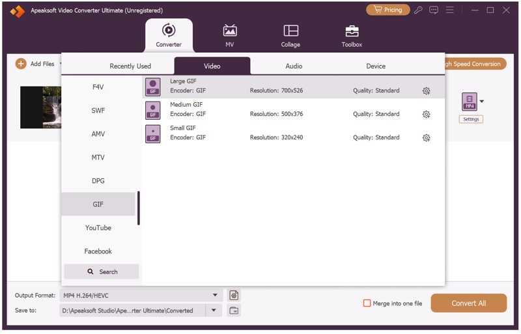Open settings gear for Small GIF
521x334 pixels.
426,138
